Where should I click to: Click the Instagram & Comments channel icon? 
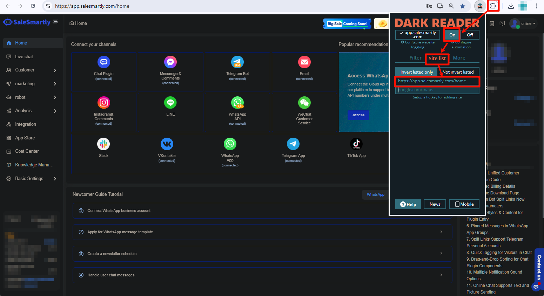click(x=103, y=102)
